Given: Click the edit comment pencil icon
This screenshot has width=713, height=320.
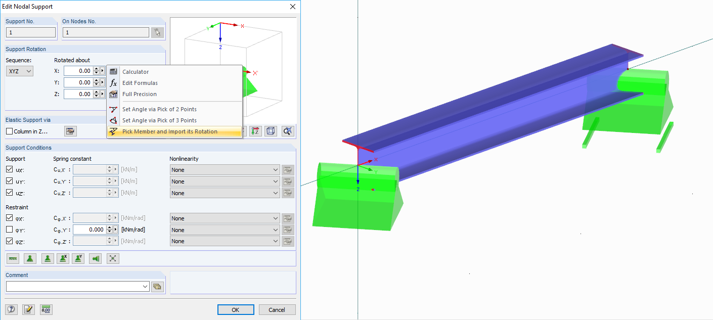Looking at the screenshot, I should point(28,309).
